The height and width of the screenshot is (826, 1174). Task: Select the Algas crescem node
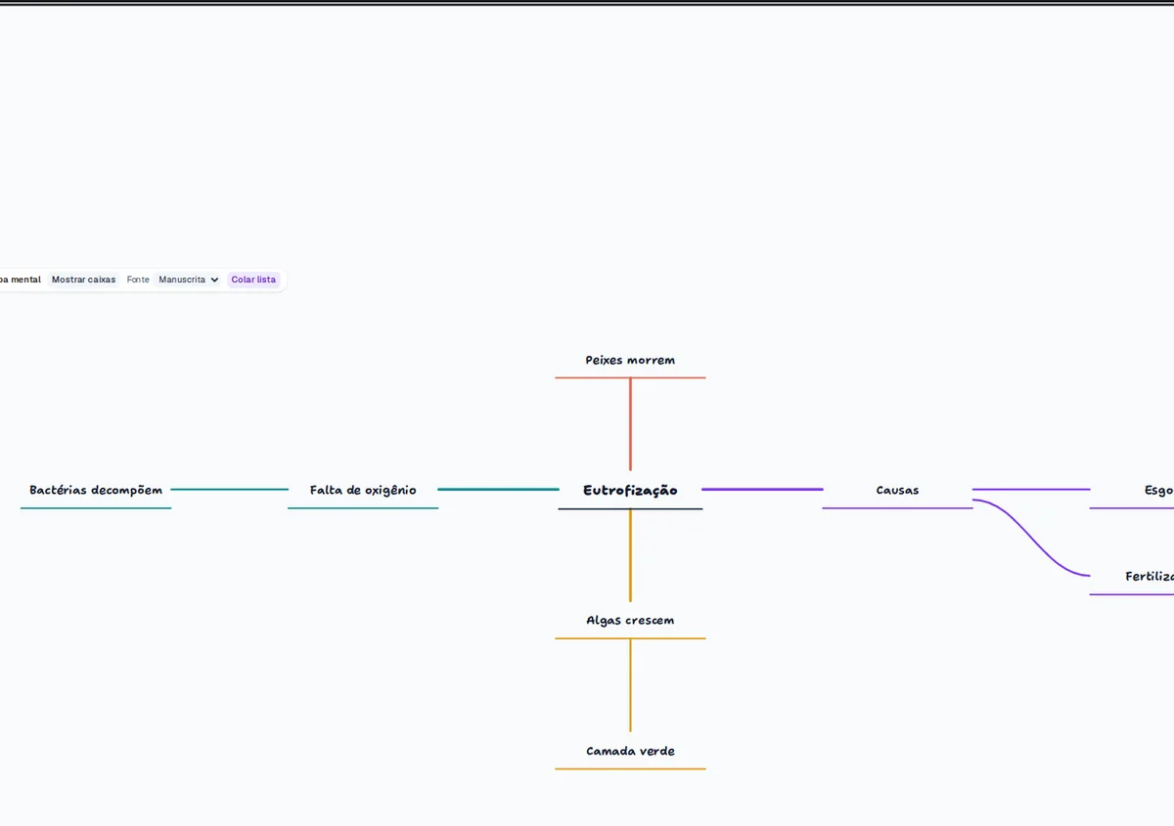pyautogui.click(x=630, y=621)
